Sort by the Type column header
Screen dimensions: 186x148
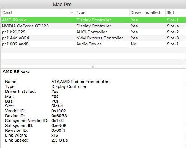(x=102, y=12)
